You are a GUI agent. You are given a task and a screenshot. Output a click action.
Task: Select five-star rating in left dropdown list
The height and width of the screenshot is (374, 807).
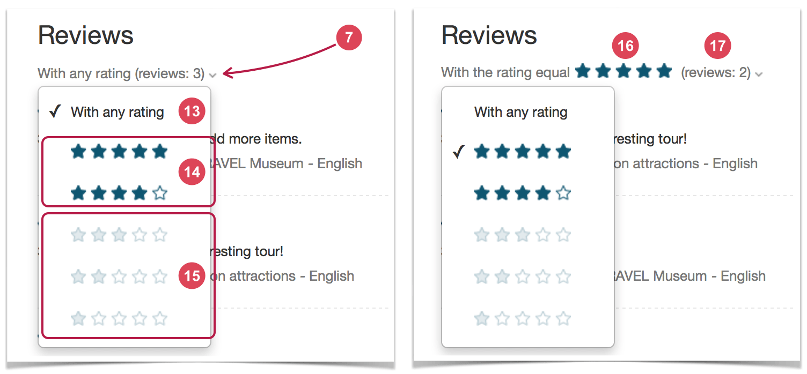119,152
